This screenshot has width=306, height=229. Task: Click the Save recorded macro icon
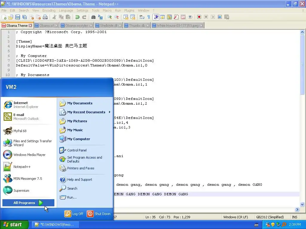pos(227,17)
